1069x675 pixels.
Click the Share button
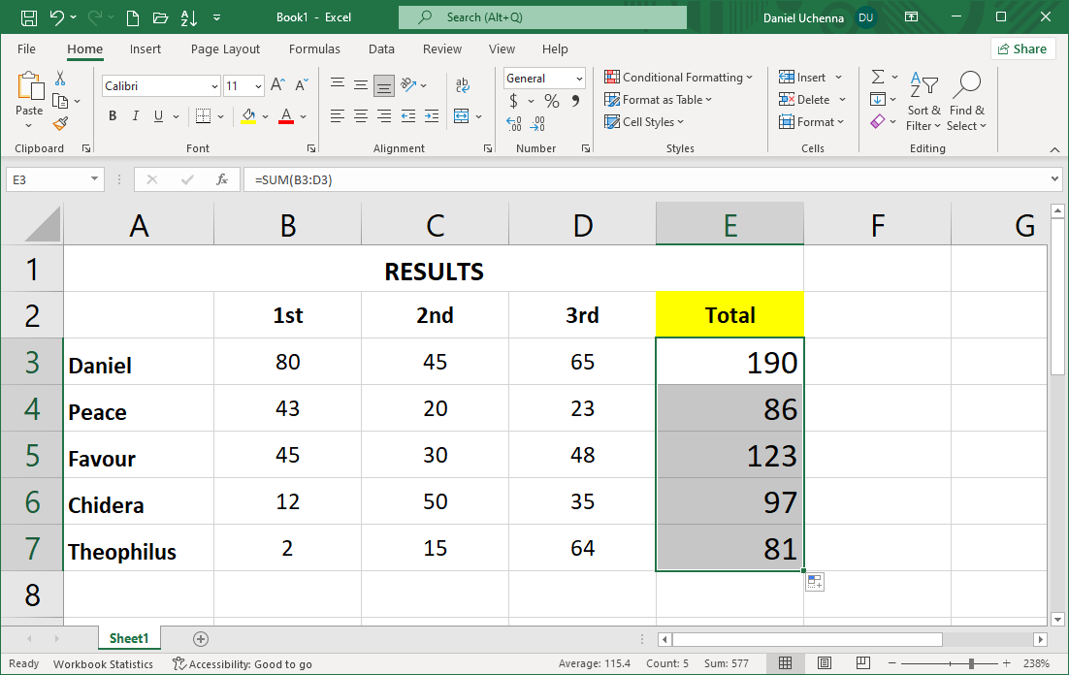[x=1022, y=48]
